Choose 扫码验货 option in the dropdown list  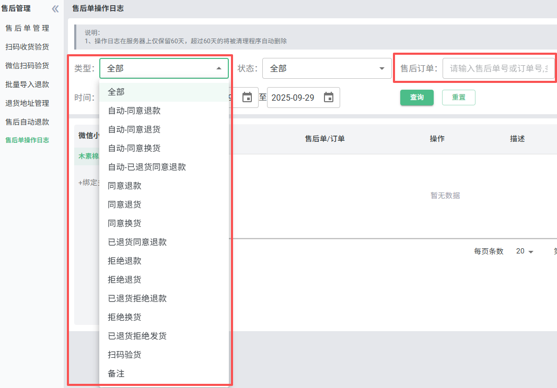coord(124,355)
